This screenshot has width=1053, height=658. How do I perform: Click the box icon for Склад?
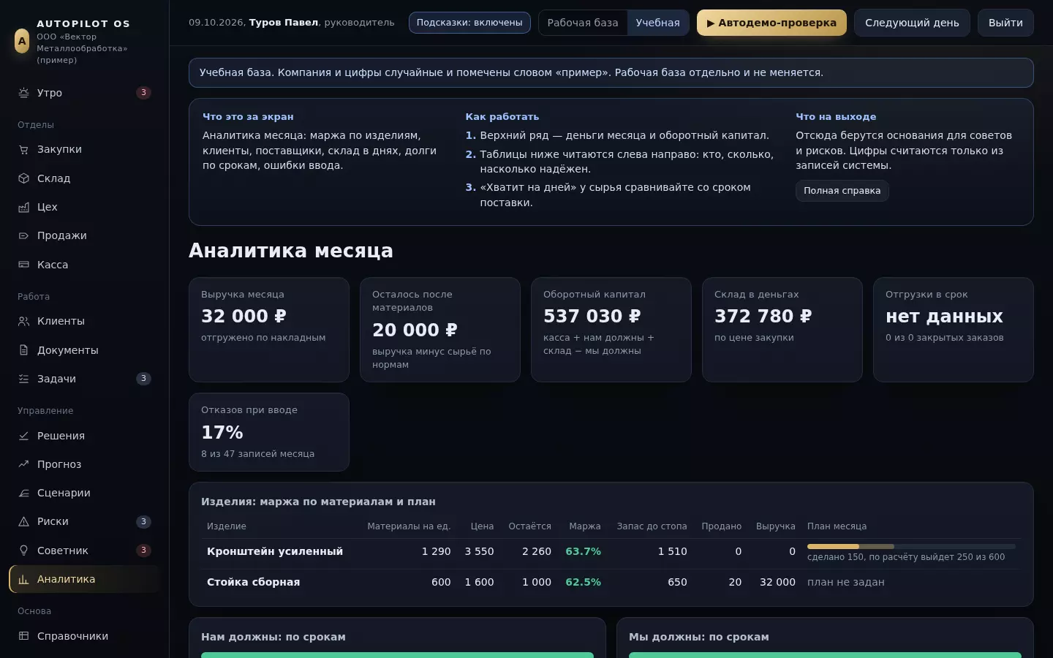pos(23,178)
